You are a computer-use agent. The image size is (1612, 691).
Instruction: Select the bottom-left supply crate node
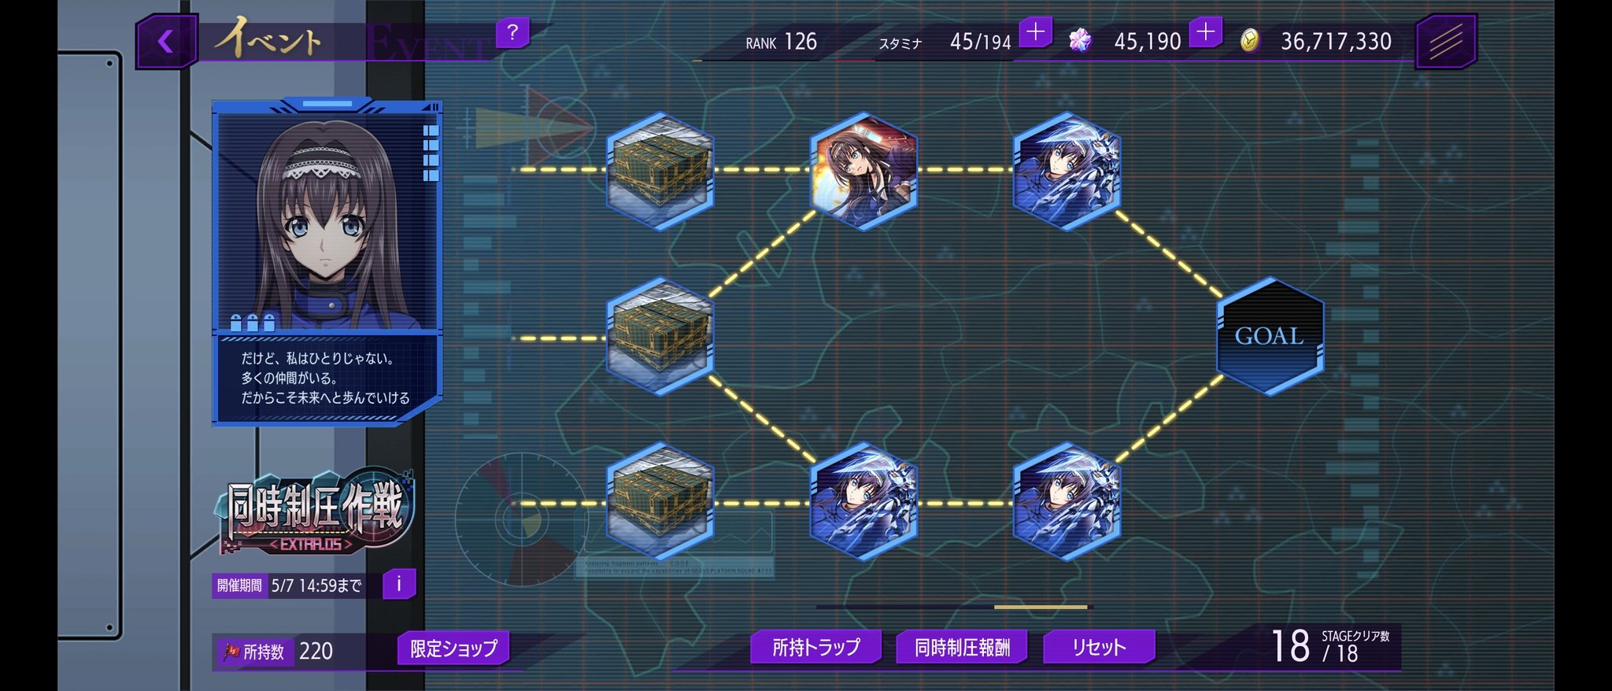coord(660,502)
